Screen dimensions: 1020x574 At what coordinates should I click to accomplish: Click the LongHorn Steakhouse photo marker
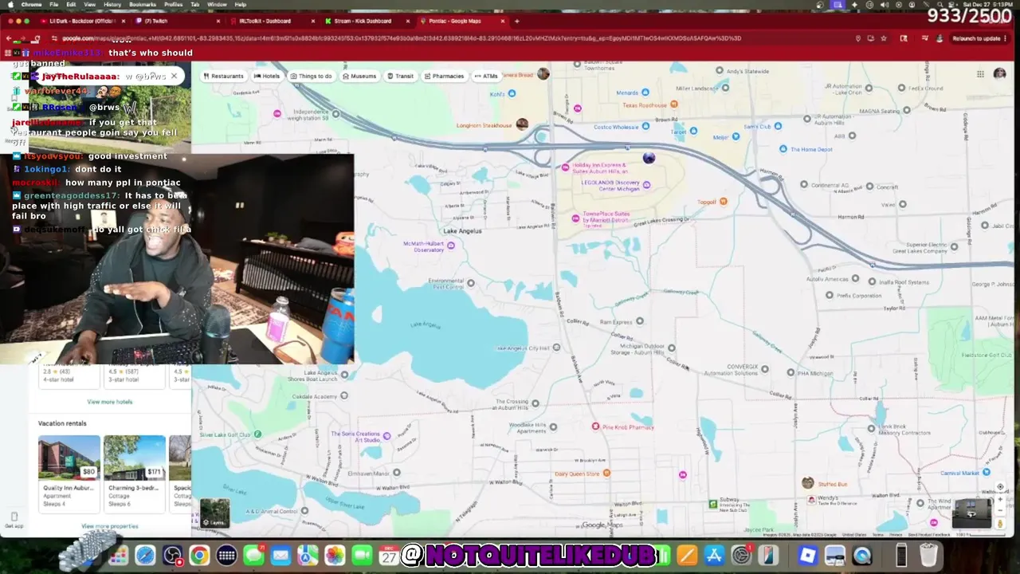[522, 124]
